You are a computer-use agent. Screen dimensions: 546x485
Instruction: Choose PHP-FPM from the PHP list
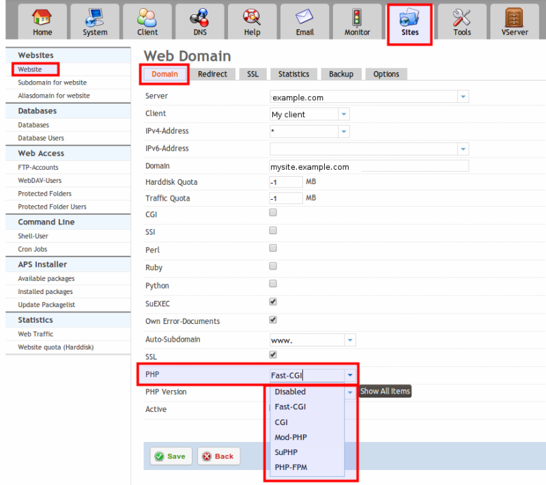pos(290,467)
